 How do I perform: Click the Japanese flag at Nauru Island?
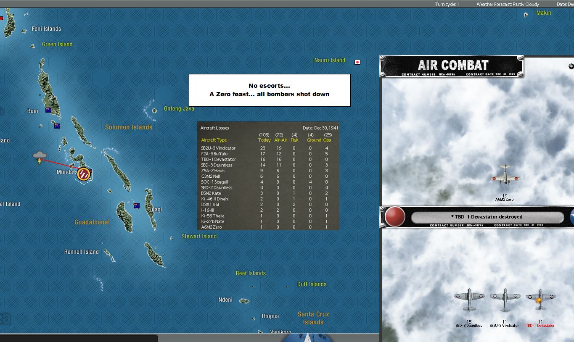coord(357,62)
